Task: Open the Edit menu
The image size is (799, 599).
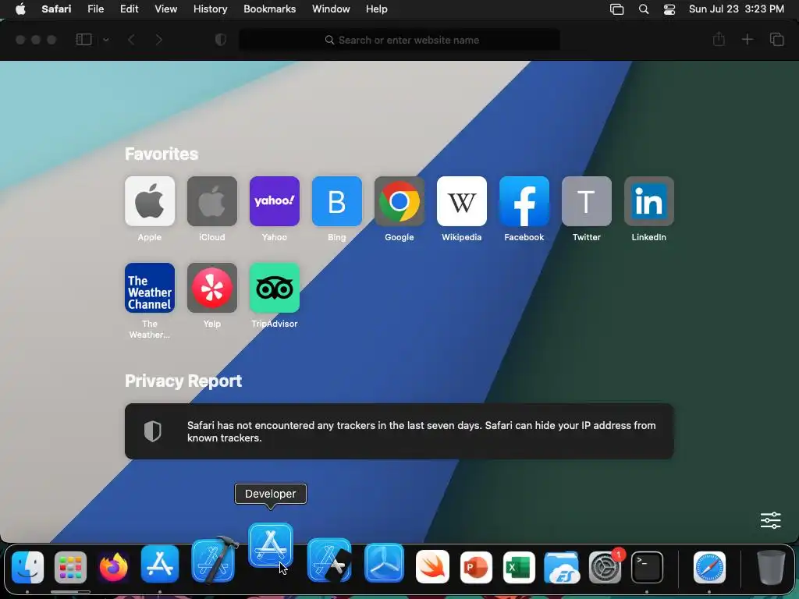Action: [x=129, y=9]
